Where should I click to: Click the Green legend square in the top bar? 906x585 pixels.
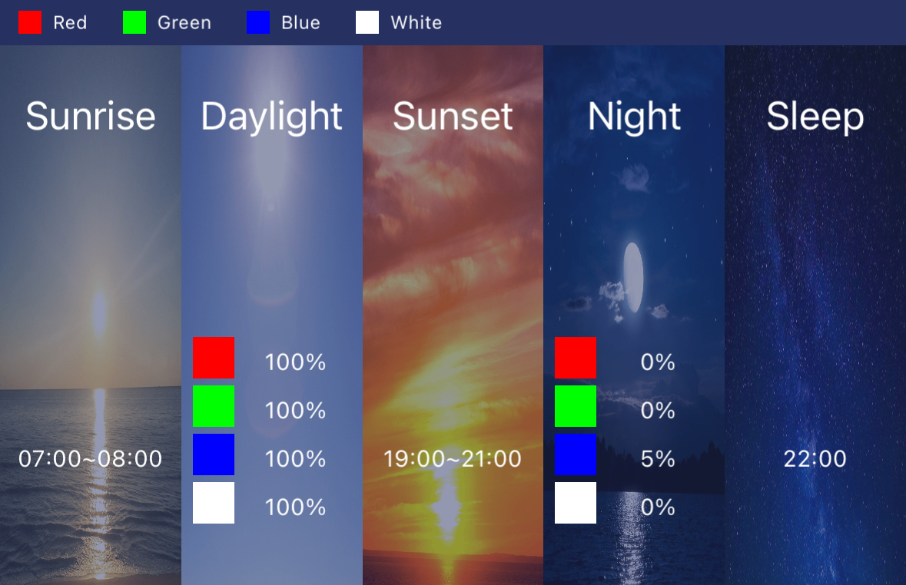[x=134, y=22]
